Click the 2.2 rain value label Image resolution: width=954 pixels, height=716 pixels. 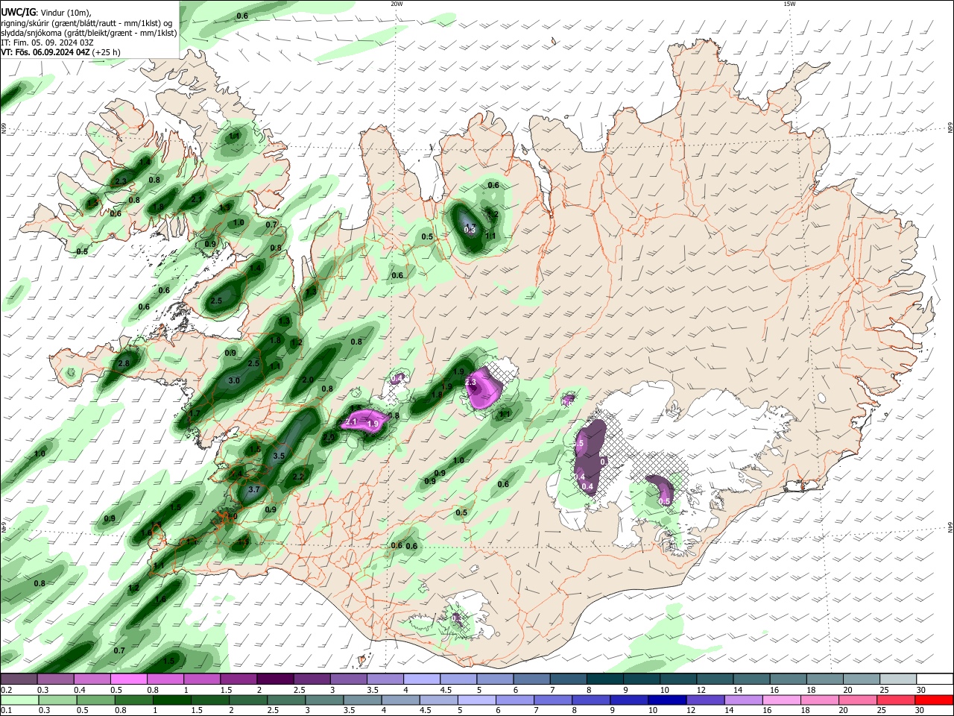coord(299,477)
